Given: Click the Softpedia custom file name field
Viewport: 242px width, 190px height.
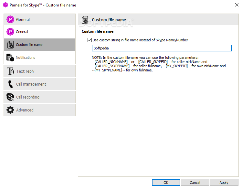Looking at the screenshot, I should click(162, 48).
